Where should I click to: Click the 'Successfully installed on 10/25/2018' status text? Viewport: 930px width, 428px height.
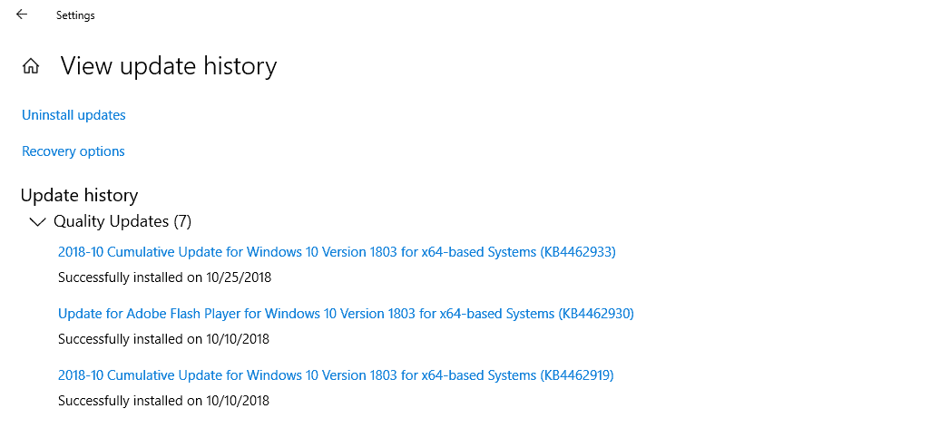click(164, 277)
